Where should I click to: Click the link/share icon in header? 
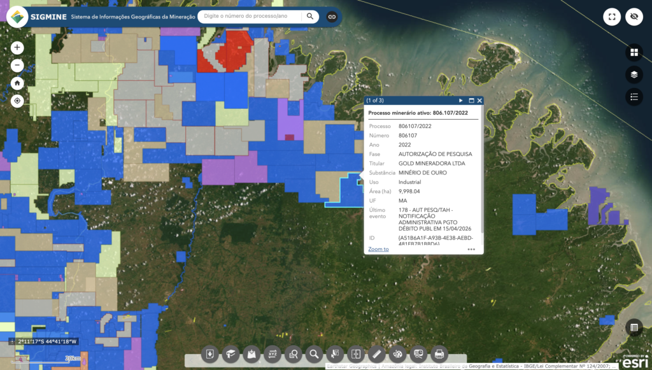pos(332,17)
